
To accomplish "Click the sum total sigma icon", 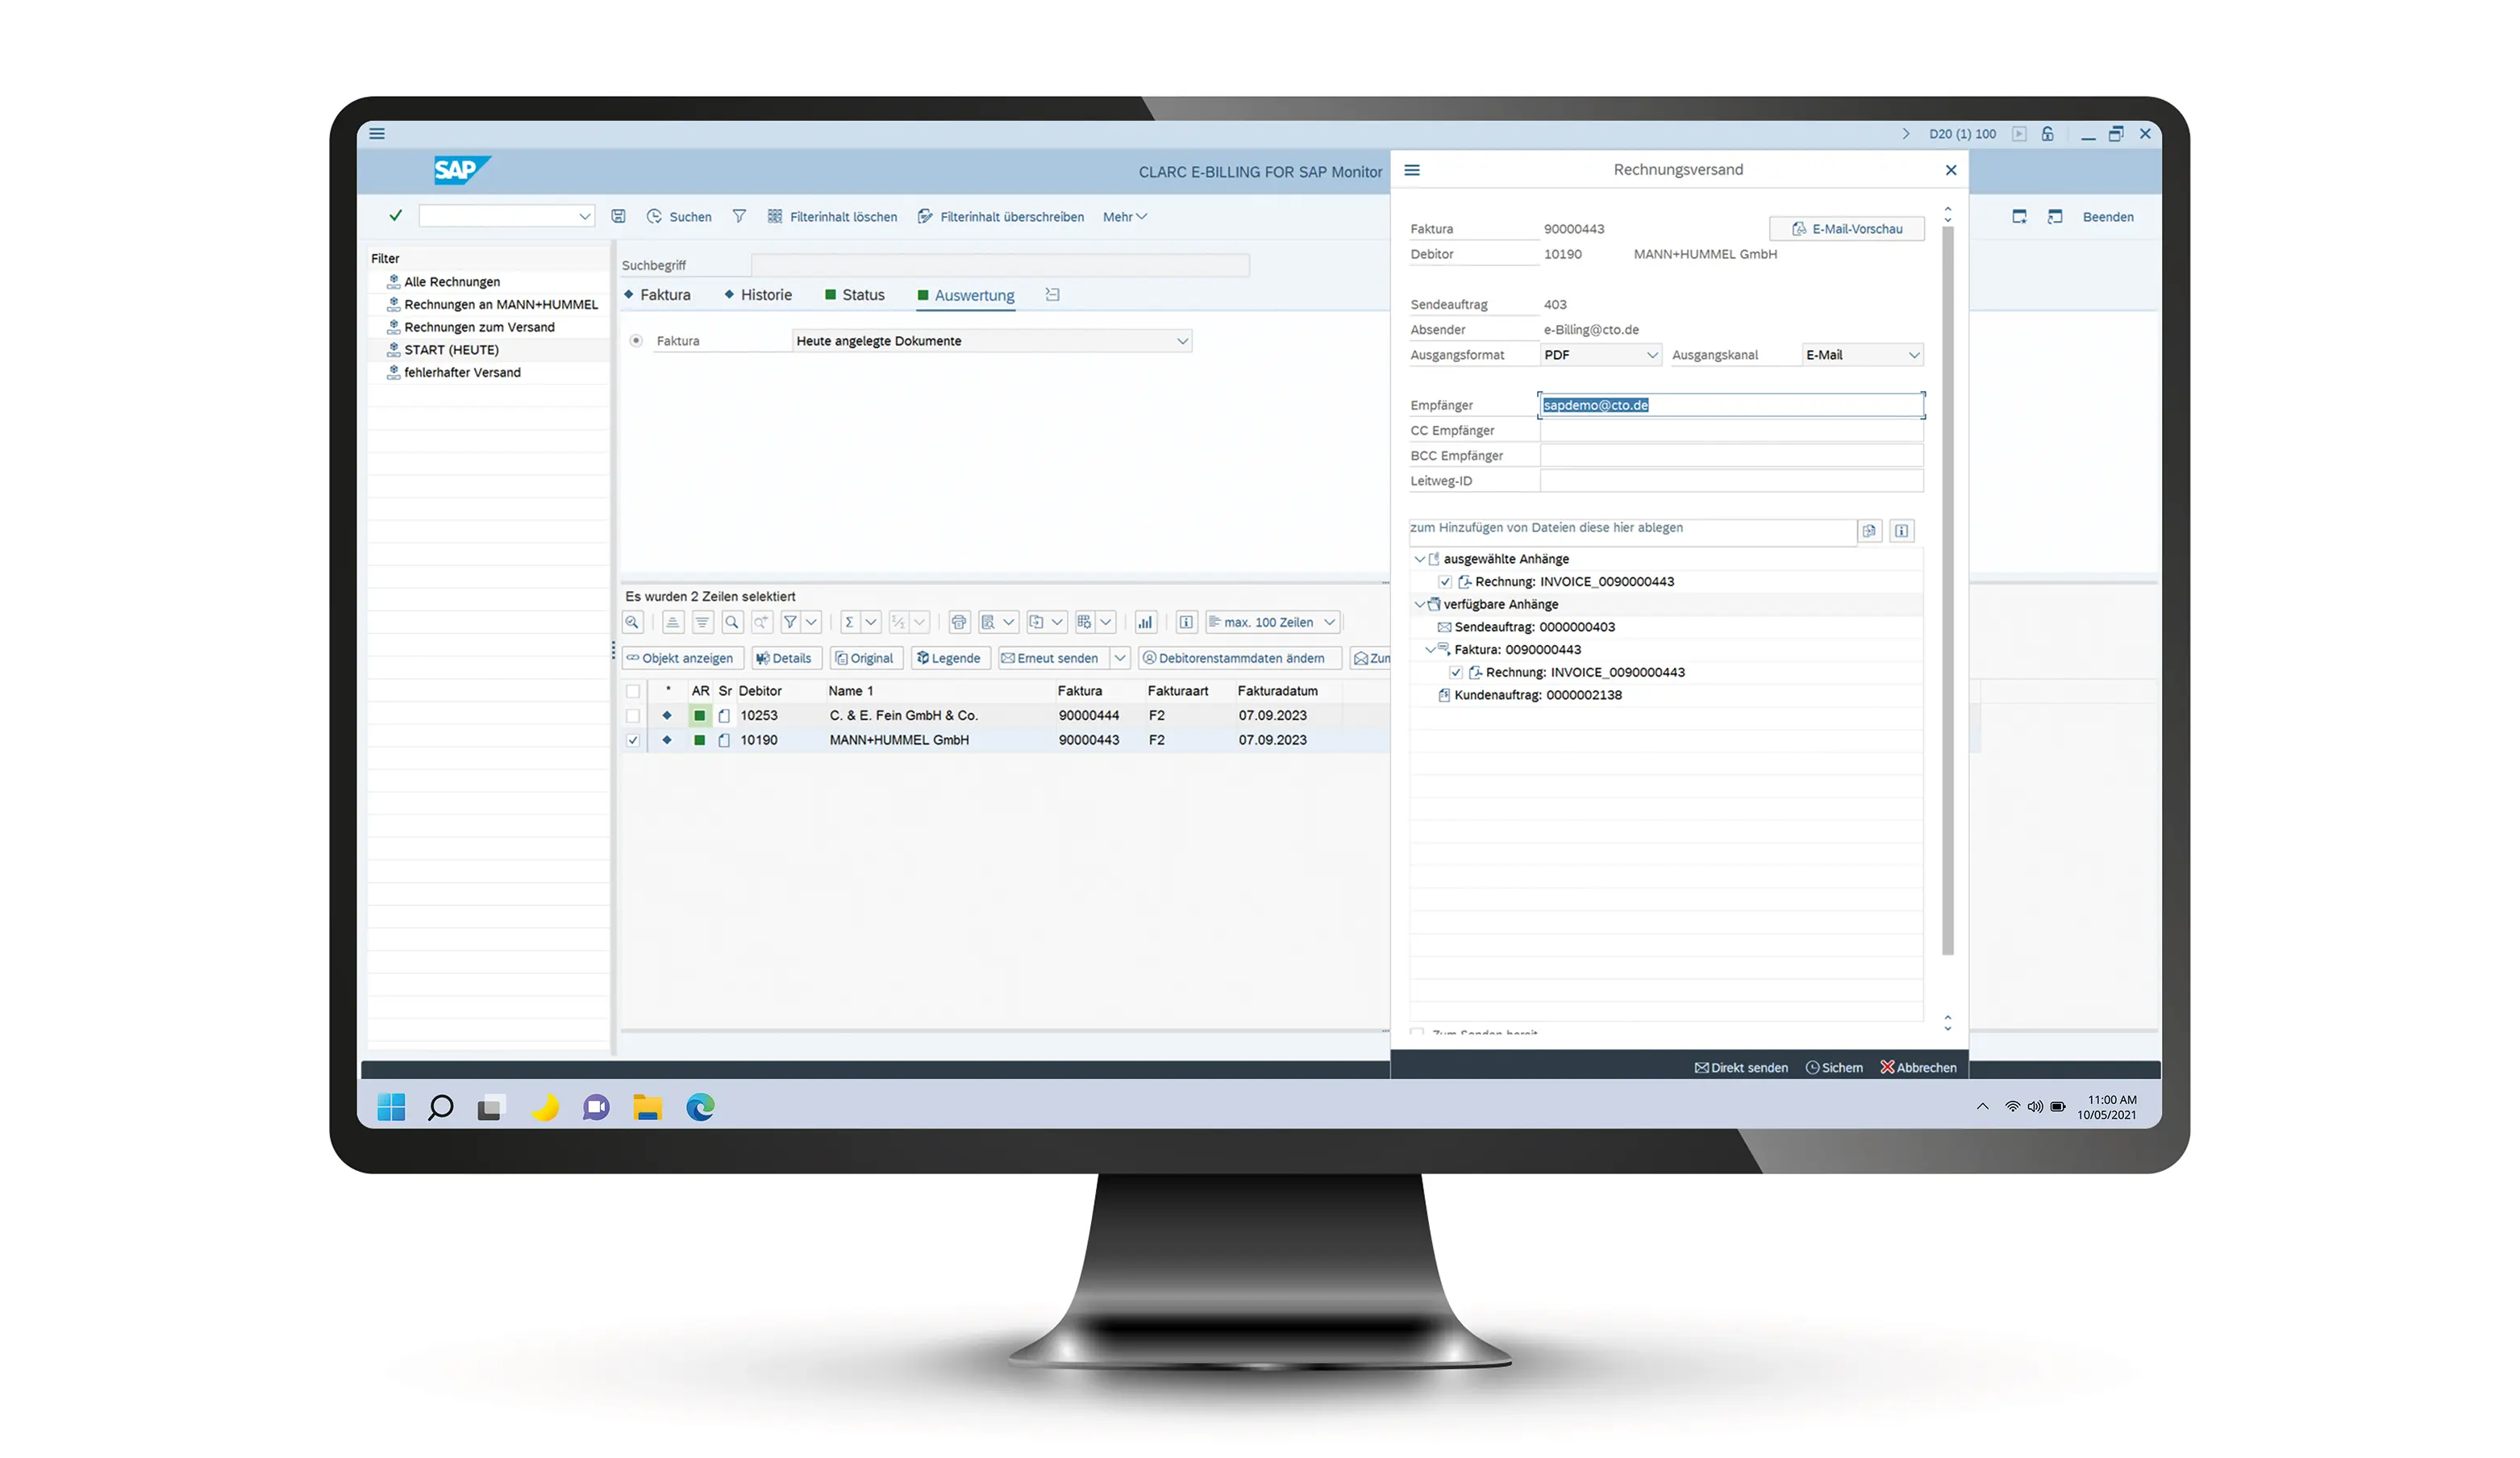I will tap(849, 622).
